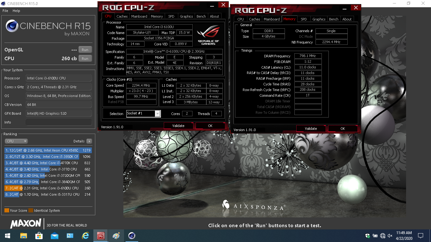
Task: Open the Socket #1 selection dropdown
Action: click(144, 113)
